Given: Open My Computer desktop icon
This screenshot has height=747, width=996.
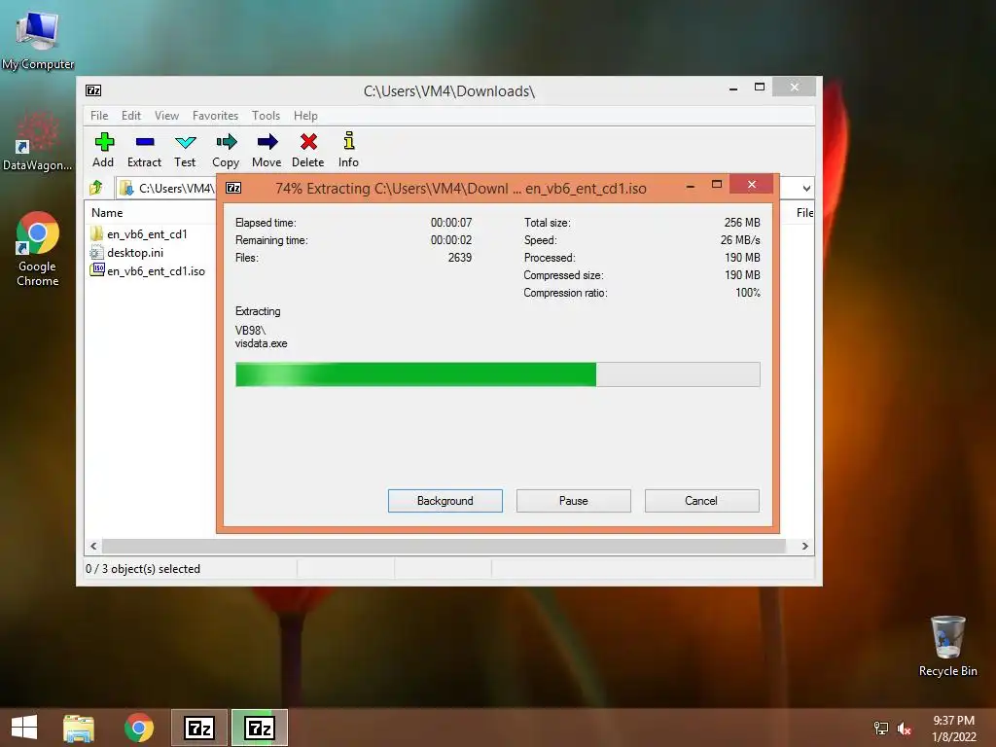Looking at the screenshot, I should pyautogui.click(x=38, y=41).
